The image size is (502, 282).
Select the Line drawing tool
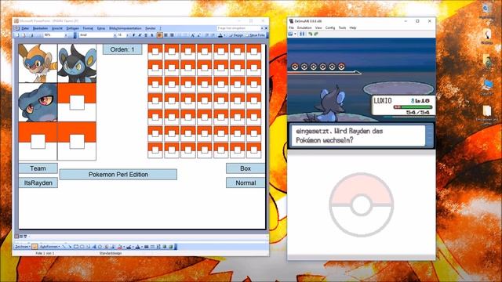tap(64, 247)
